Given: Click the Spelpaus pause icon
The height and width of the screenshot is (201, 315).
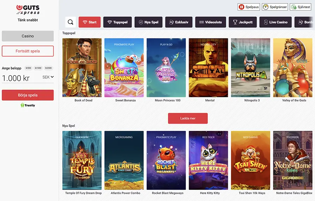Looking at the screenshot, I should pyautogui.click(x=241, y=7).
